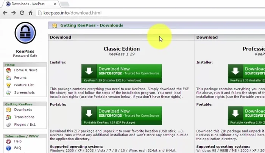Open the Plugins / Ext. link
Screen dimensions: 265x153
25,124
